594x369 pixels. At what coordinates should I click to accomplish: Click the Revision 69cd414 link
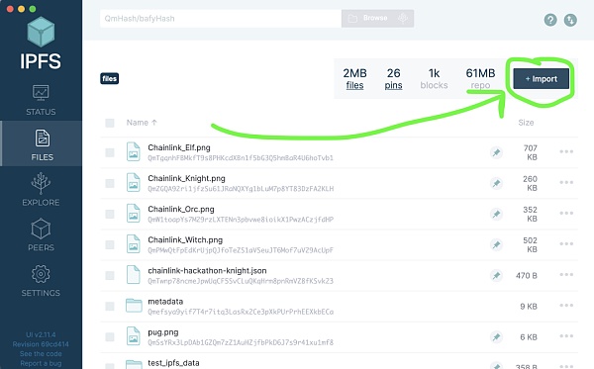point(41,344)
